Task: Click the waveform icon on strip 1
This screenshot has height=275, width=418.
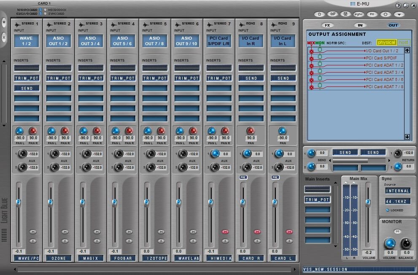Action: [x=18, y=24]
